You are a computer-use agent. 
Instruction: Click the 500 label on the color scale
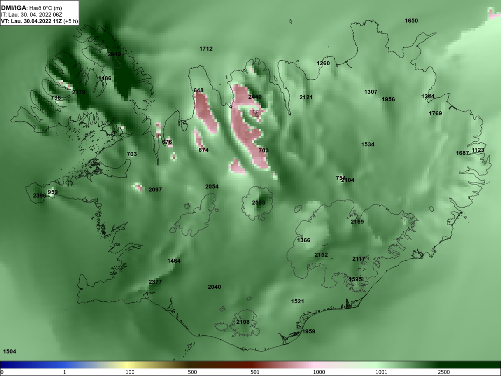coord(192,372)
